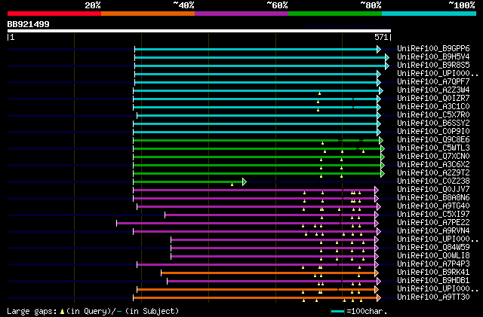The height and width of the screenshot is (317, 483).
Task: Select the UniRef100_Q84W59 label
Action: pos(433,248)
